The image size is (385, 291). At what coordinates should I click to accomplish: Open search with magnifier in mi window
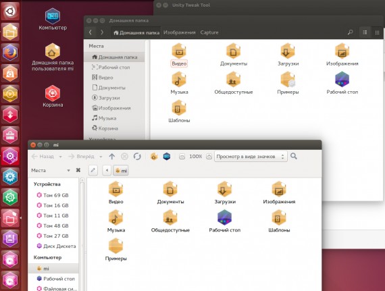[294, 156]
